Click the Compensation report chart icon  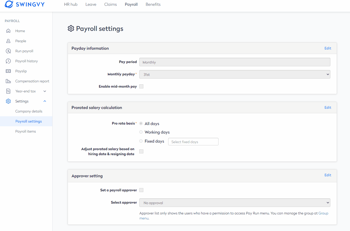pyautogui.click(x=8, y=81)
